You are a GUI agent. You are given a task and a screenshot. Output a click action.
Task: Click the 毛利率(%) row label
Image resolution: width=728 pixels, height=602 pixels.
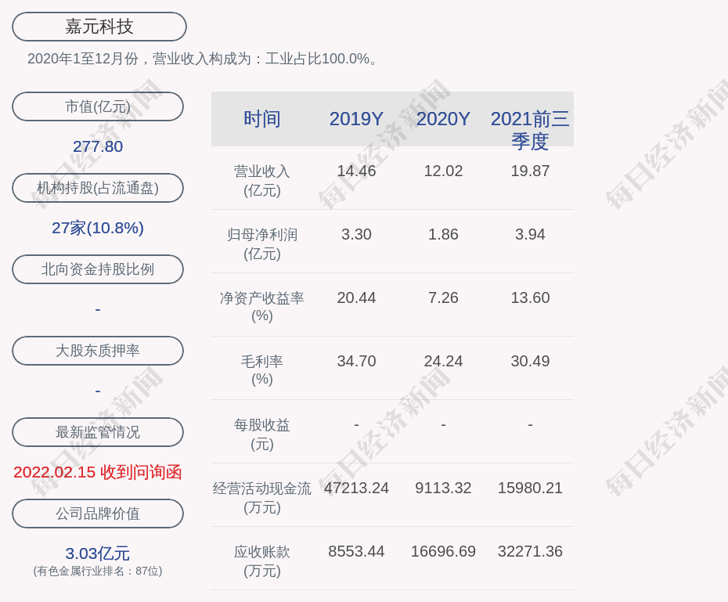point(262,370)
